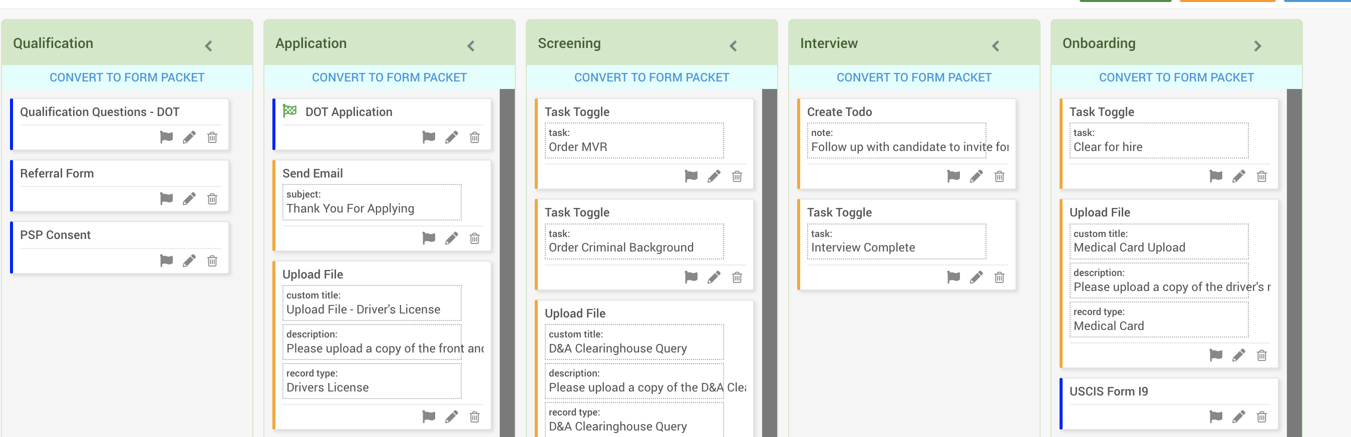Collapse the Qualification column

209,46
